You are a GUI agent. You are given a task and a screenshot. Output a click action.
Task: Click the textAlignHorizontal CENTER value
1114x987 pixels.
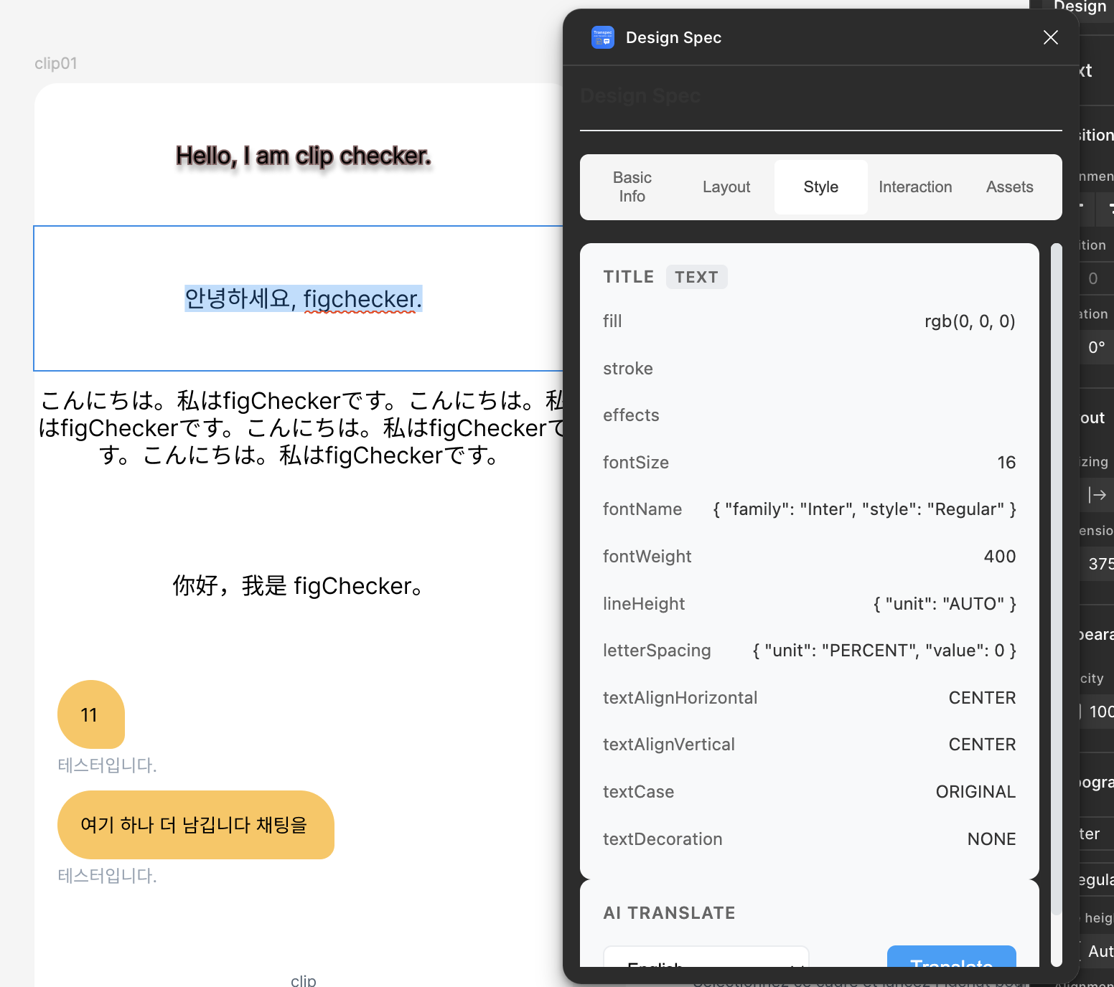[982, 698]
